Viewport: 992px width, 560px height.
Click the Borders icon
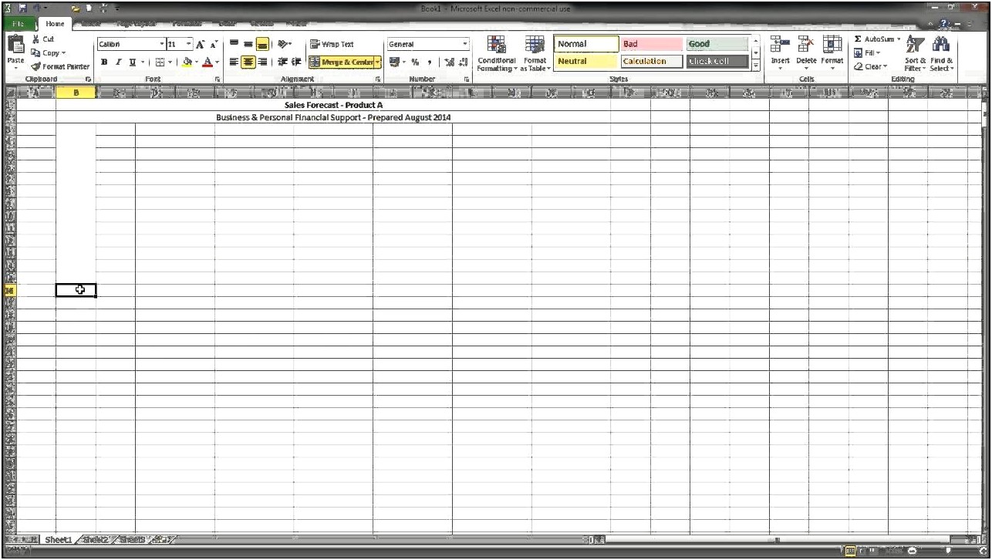pos(159,62)
